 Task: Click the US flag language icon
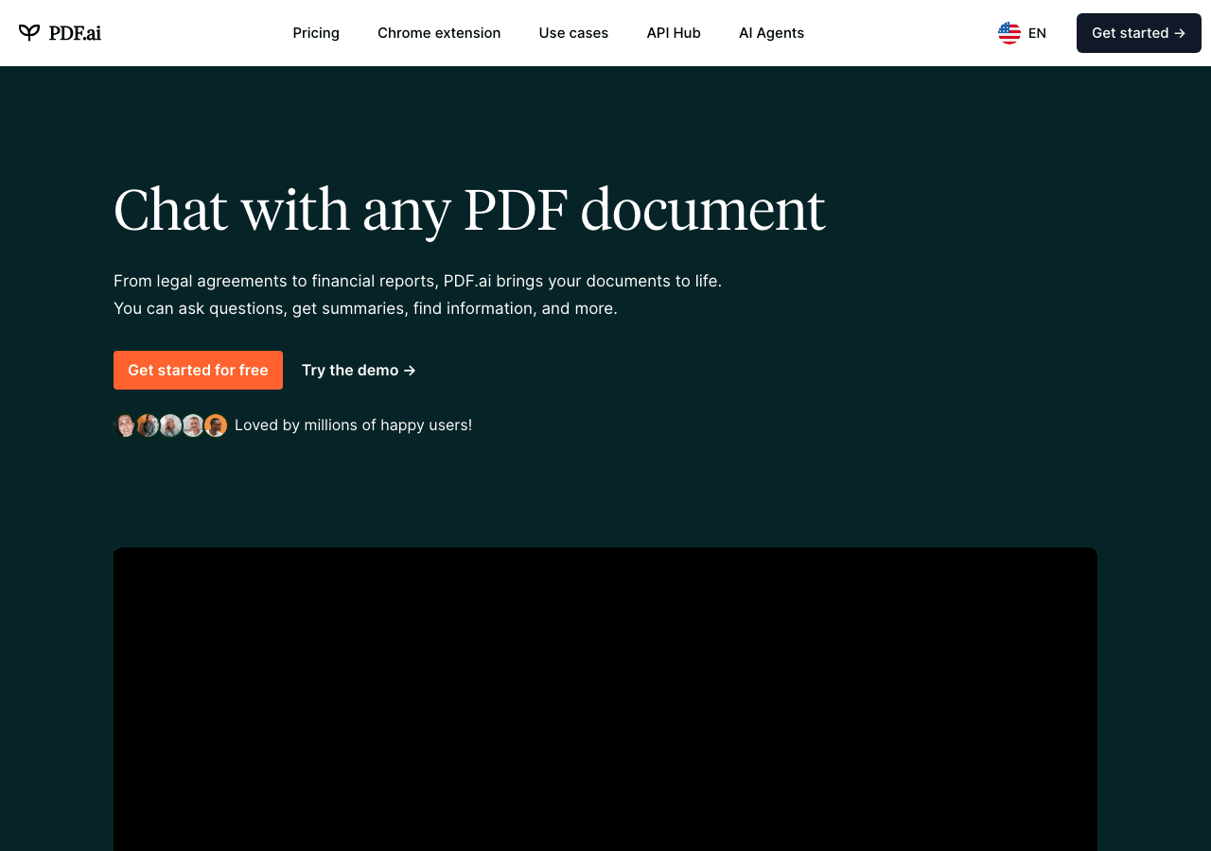pyautogui.click(x=1009, y=33)
